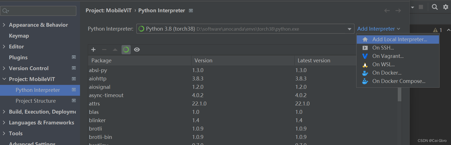This screenshot has width=451, height=145.
Task: Click the Docker Compose whale icon
Action: (365, 81)
